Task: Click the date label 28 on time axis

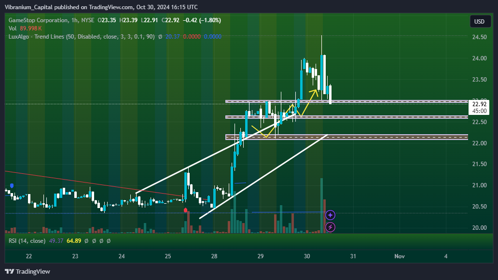Action: point(214,256)
